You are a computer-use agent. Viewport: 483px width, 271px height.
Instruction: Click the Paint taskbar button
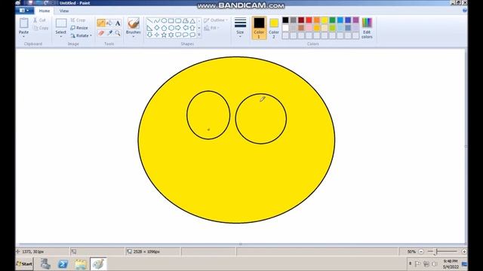coord(98,264)
